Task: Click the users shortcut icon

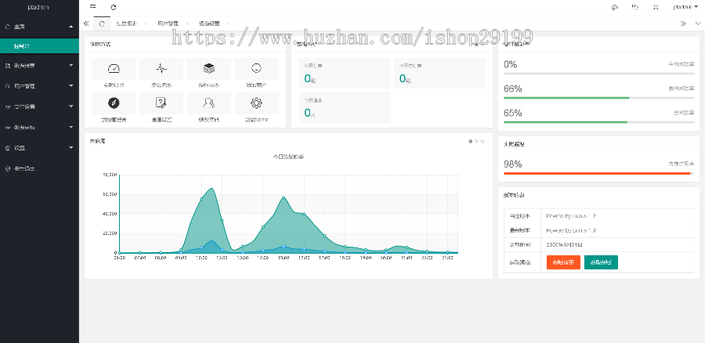Action: point(209,103)
